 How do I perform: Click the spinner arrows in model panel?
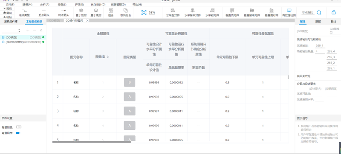tap(19, 30)
